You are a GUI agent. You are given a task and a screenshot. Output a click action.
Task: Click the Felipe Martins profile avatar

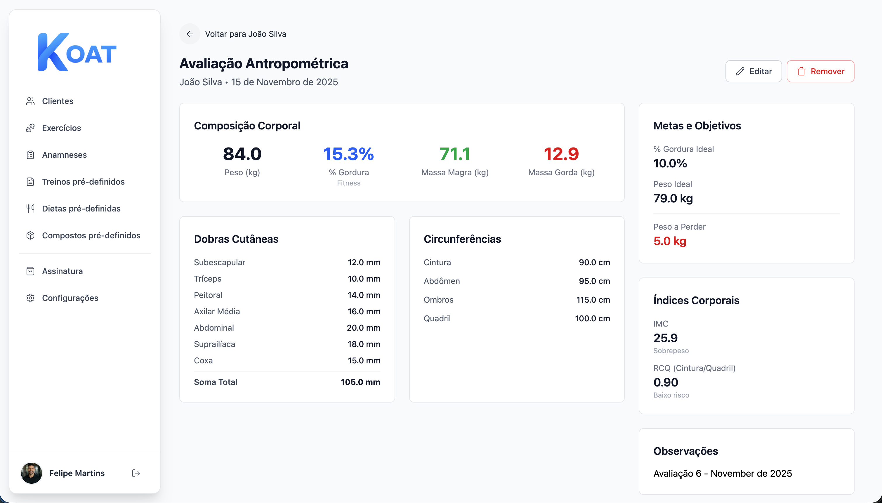click(x=32, y=473)
